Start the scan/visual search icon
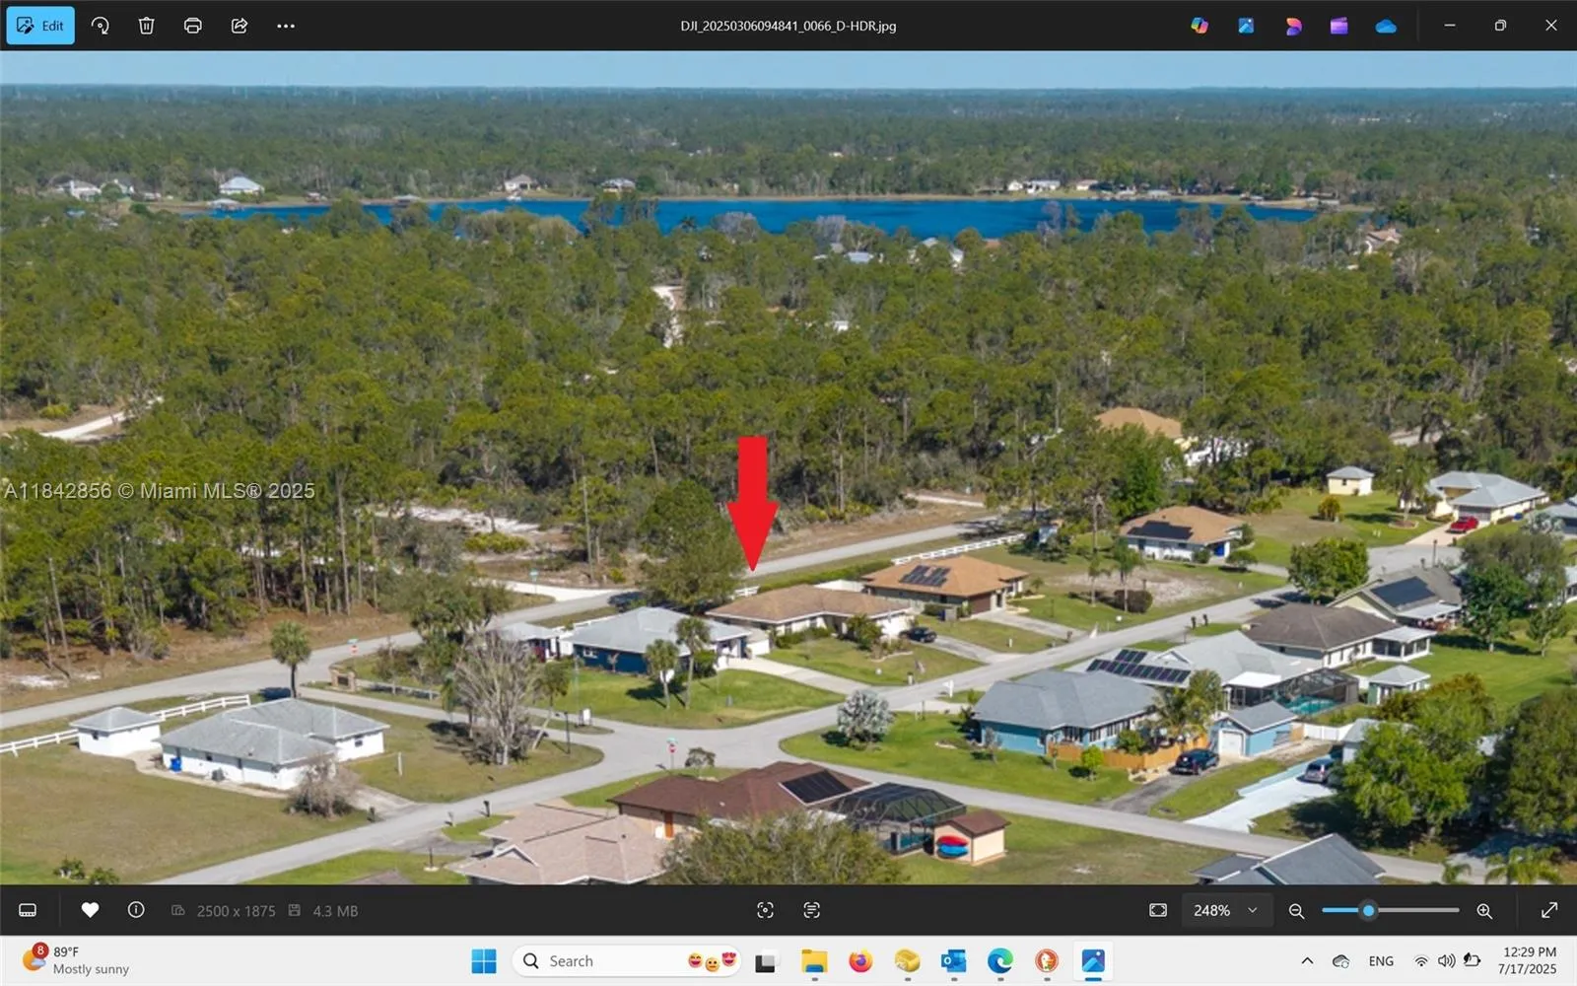Screen dimensions: 1577x986 (765, 910)
